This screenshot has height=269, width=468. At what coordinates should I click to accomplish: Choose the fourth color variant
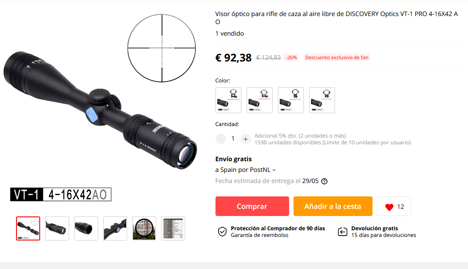[x=322, y=100]
